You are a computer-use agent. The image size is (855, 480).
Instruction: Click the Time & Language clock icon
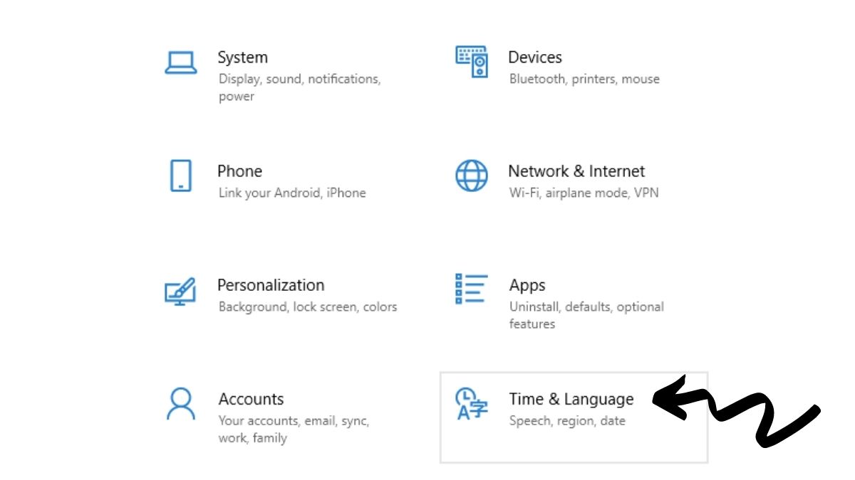[471, 402]
